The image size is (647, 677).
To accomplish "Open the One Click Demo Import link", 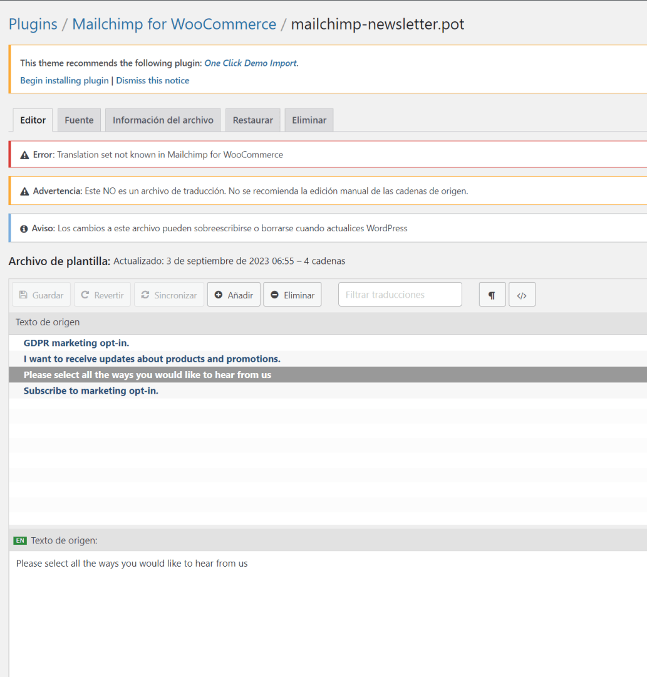I will pos(251,63).
